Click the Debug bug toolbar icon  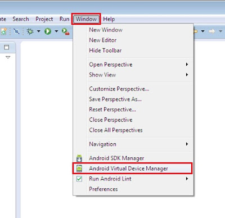30,31
